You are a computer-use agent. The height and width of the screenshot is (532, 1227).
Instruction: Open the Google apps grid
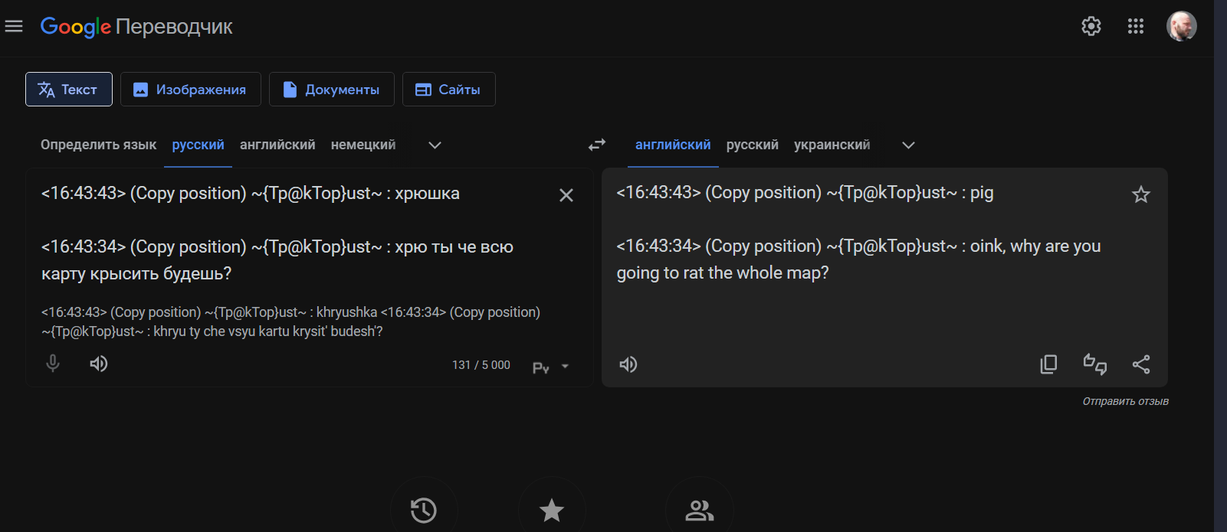coord(1135,27)
